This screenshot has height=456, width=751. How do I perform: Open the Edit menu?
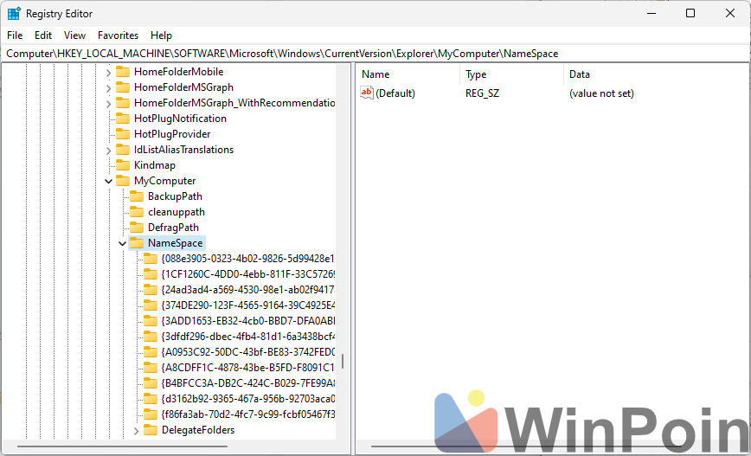pos(43,35)
